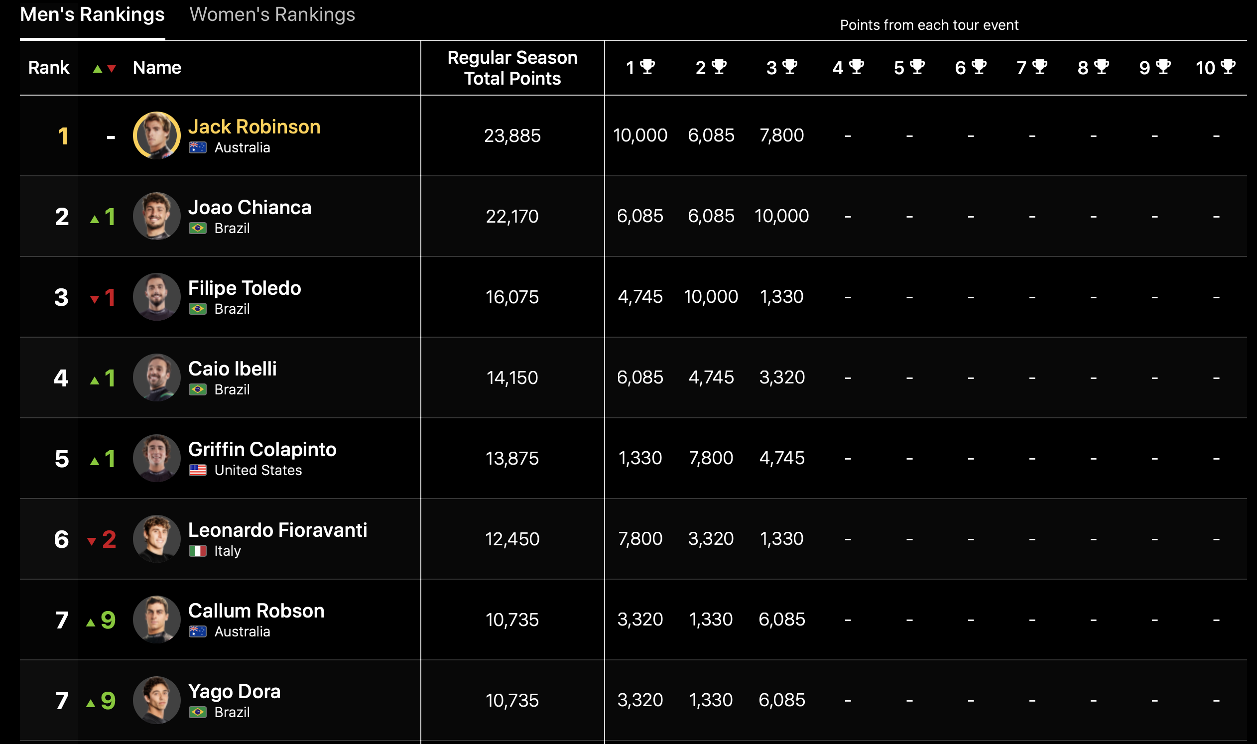Screen dimensions: 1257x744
Task: Click the Italy flag under Leonardo Fioravanti
Action: pos(198,551)
